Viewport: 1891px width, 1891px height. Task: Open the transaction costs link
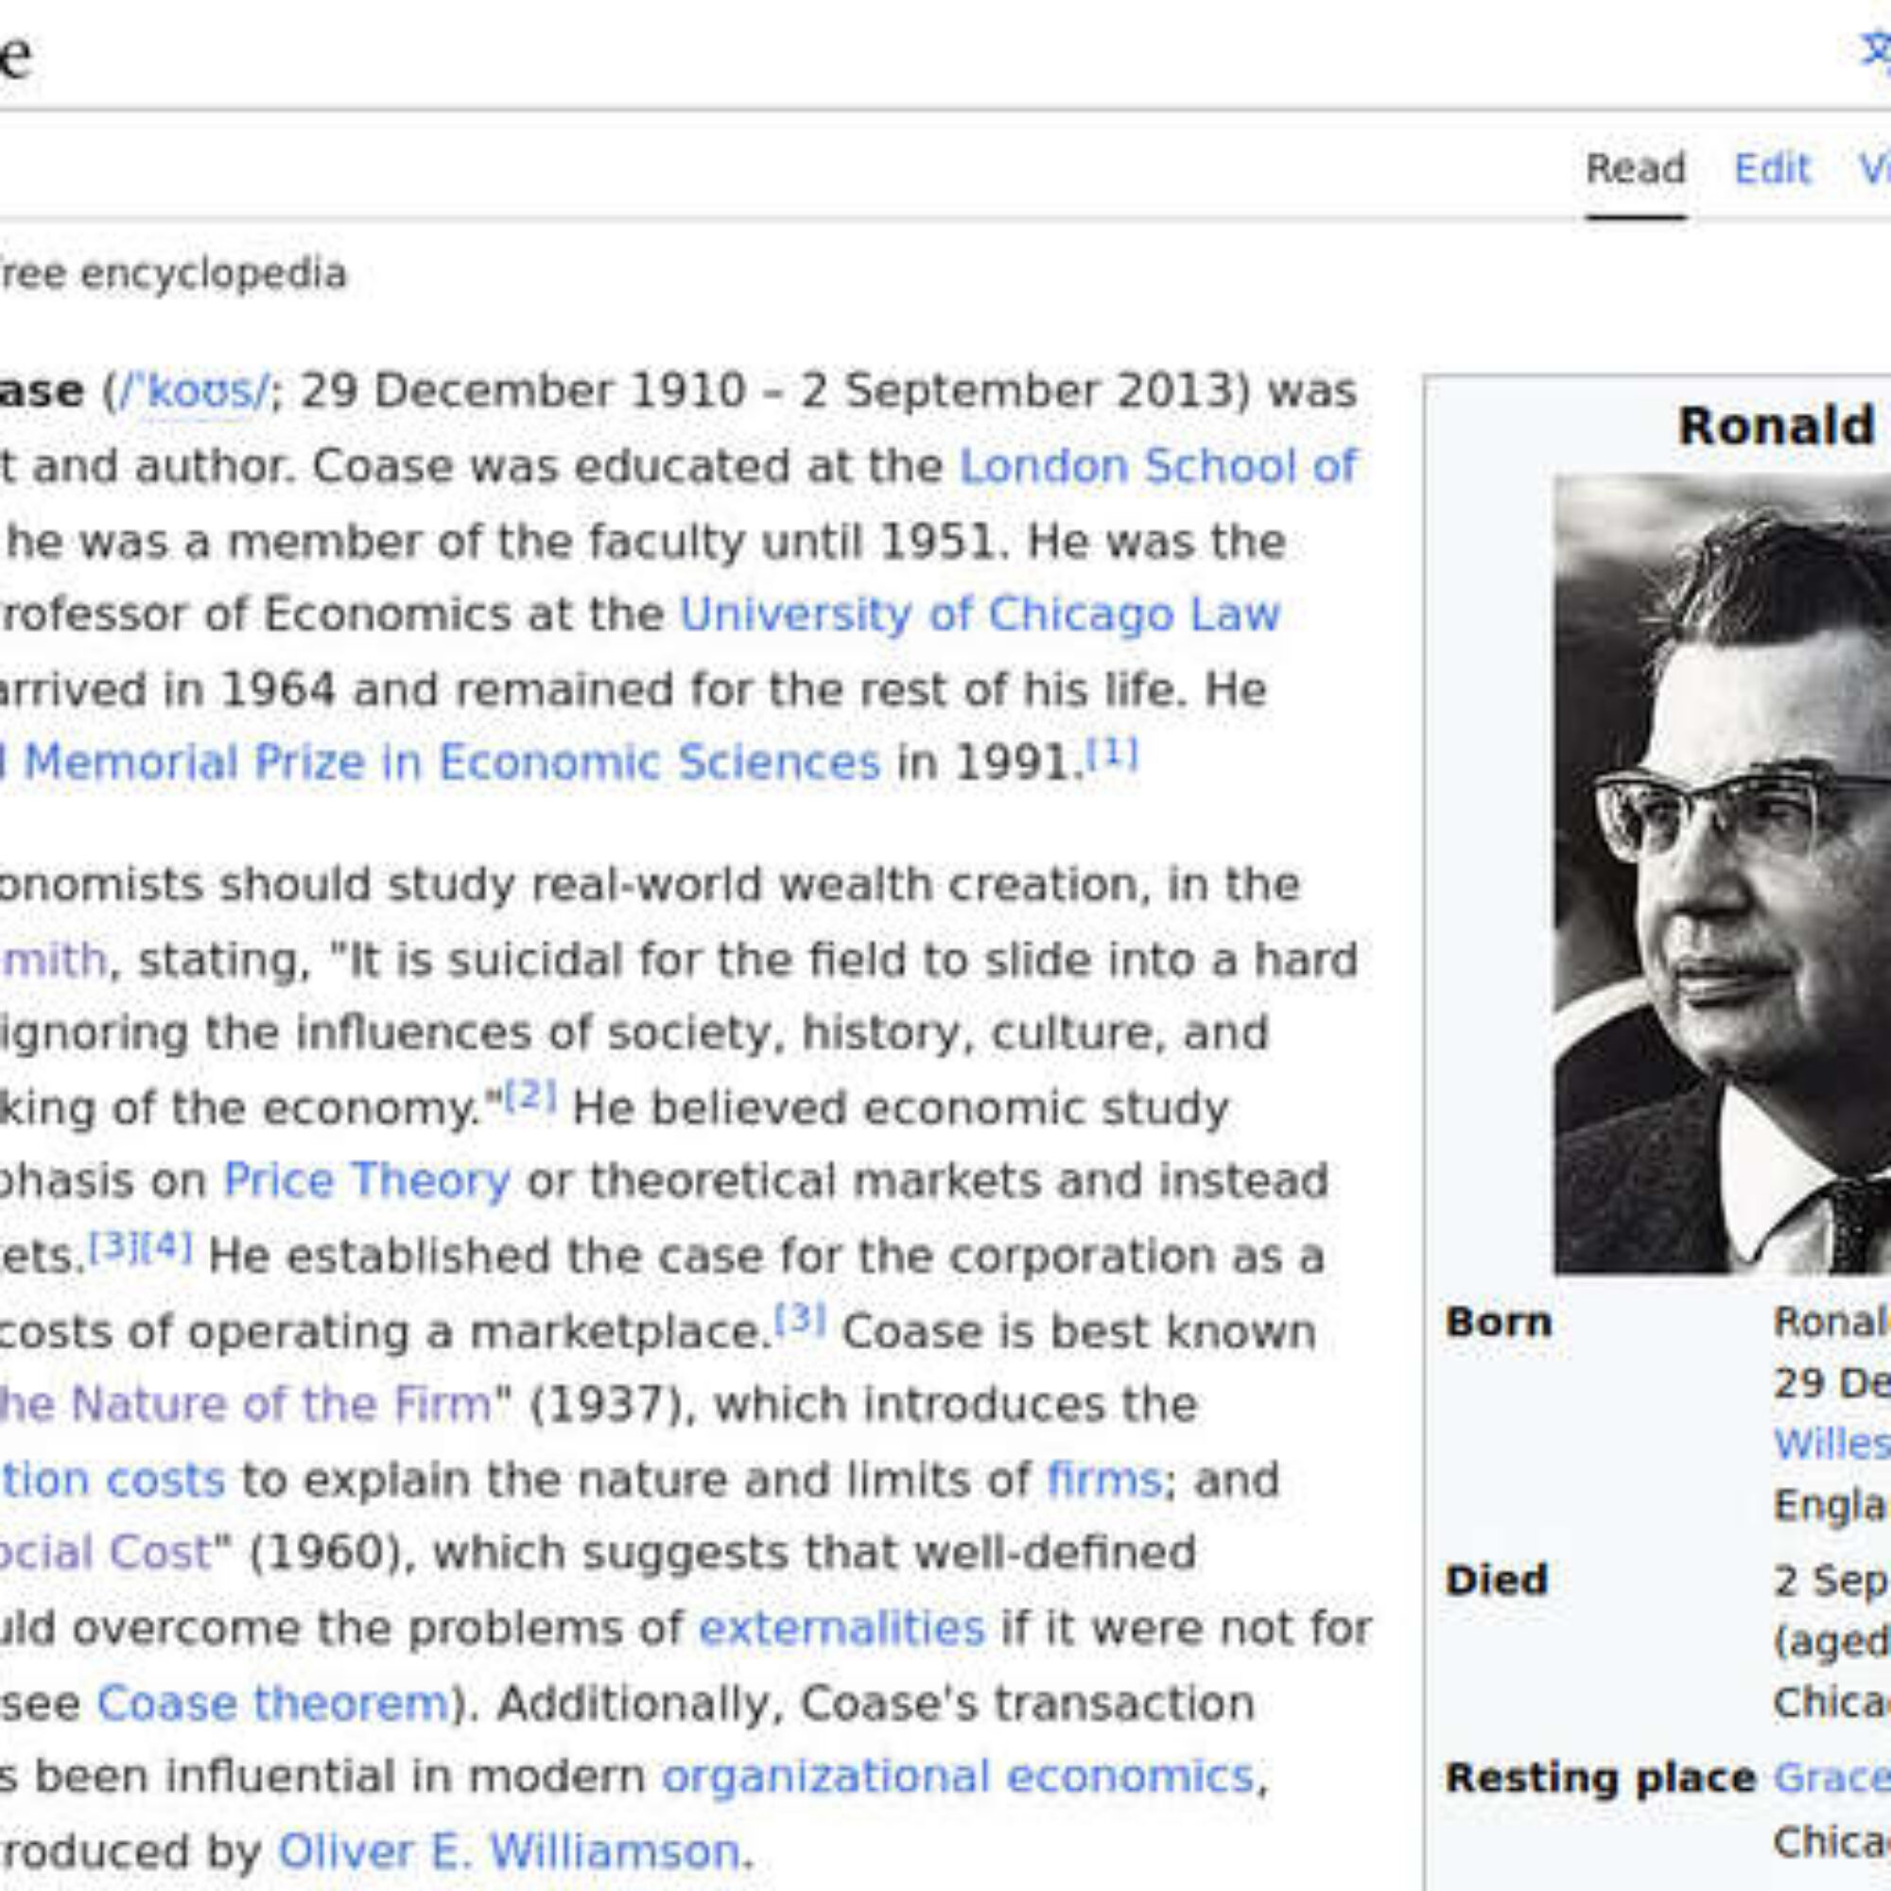113,1479
